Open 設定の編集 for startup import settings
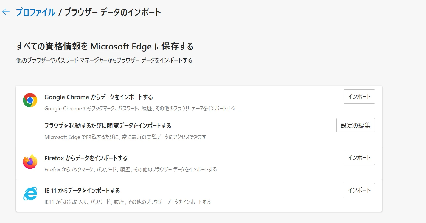The height and width of the screenshot is (223, 426). [x=355, y=125]
